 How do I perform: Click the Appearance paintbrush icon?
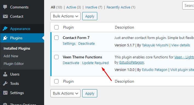tap(5, 29)
